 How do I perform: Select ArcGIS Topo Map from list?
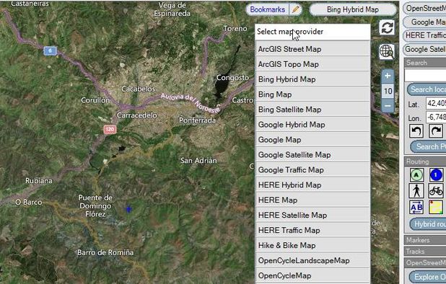tap(312, 64)
